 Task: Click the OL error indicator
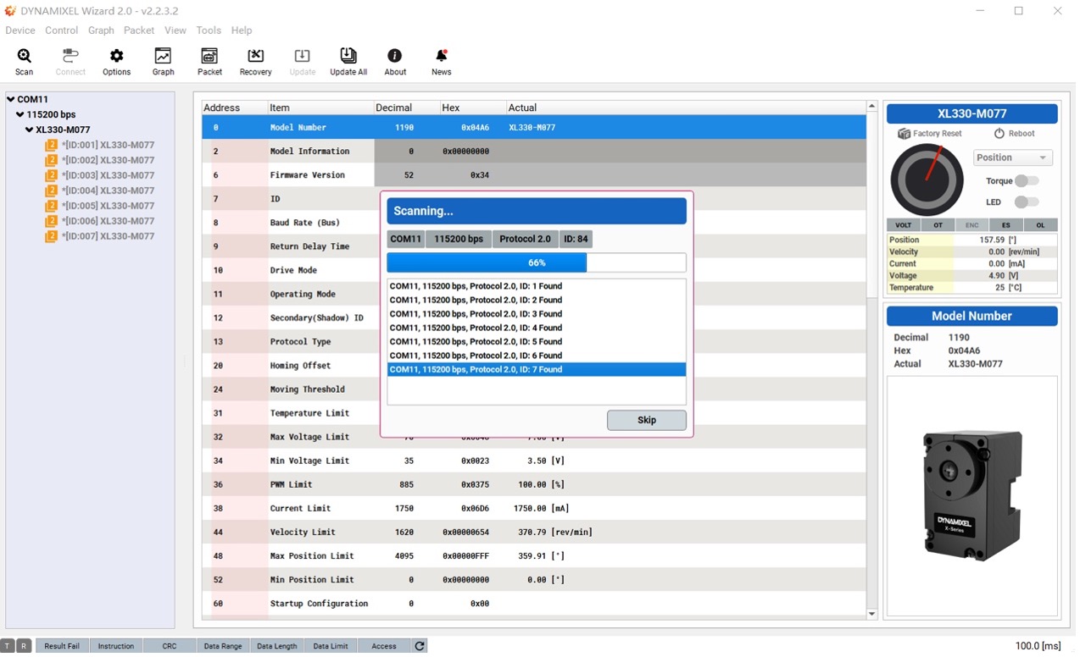1040,225
